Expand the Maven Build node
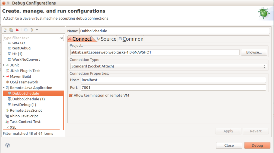Image resolution: width=274 pixels, height=153 pixels. (x=4, y=76)
